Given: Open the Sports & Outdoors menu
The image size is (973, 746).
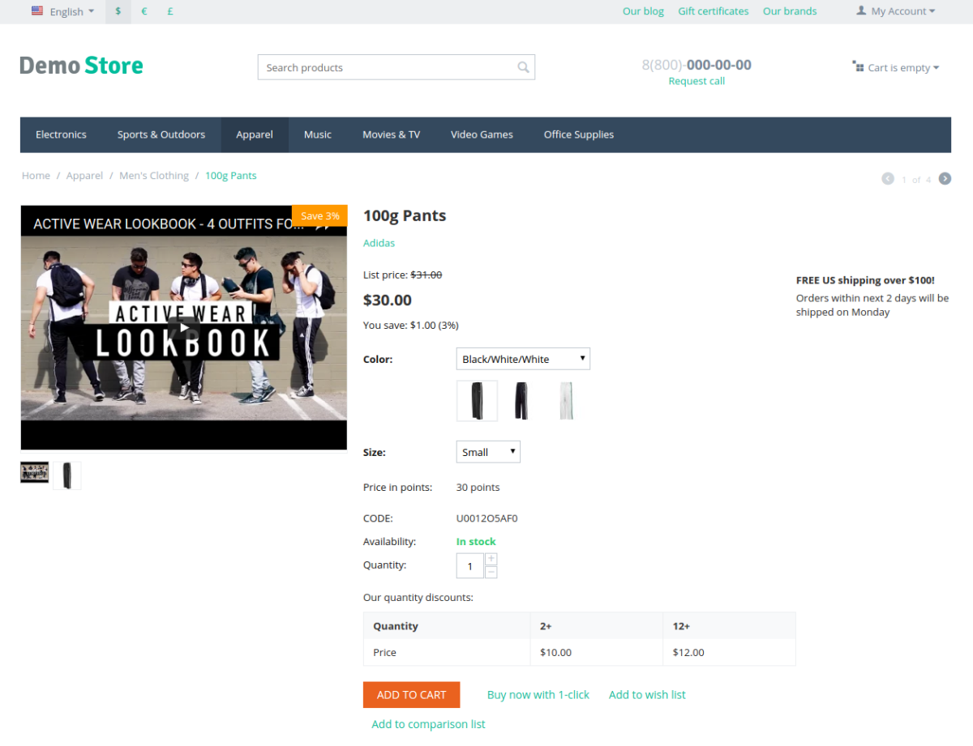Looking at the screenshot, I should 161,134.
